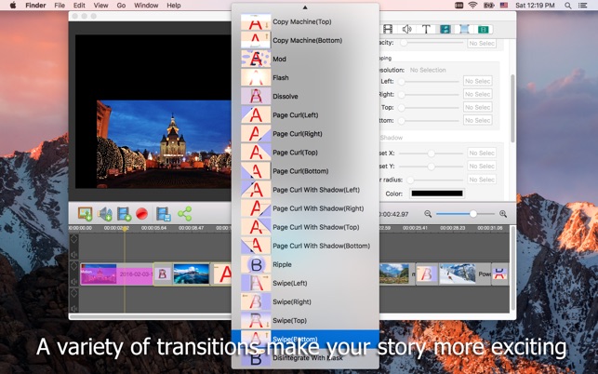Mute the top track speaker icon
This screenshot has width=598, height=374.
point(74,255)
